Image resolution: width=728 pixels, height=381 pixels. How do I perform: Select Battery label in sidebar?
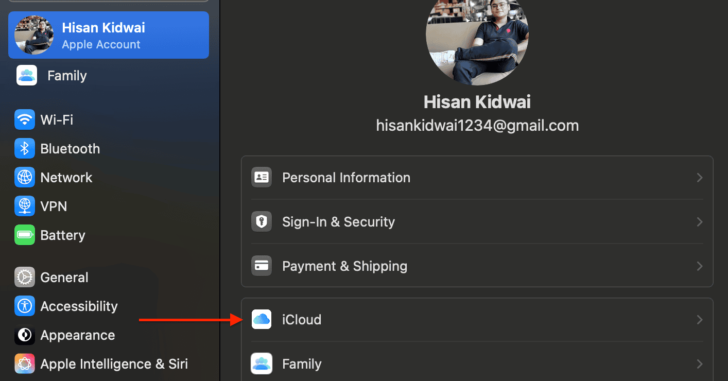[63, 235]
